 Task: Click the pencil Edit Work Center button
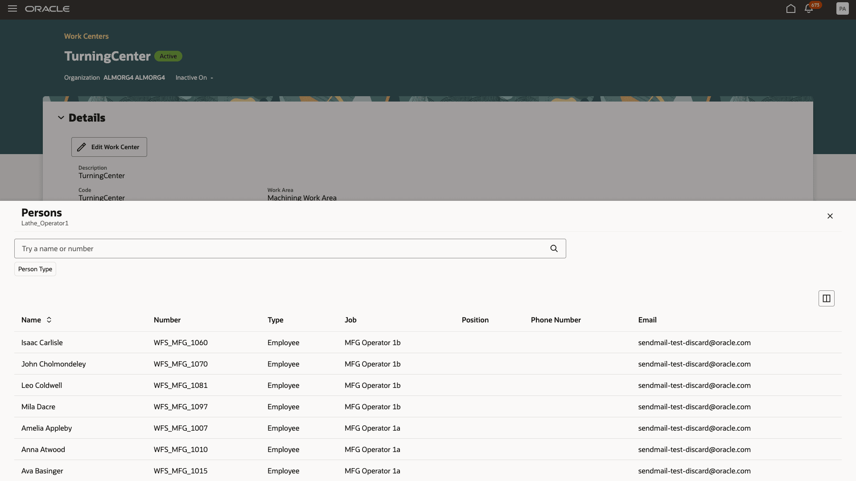pos(109,147)
